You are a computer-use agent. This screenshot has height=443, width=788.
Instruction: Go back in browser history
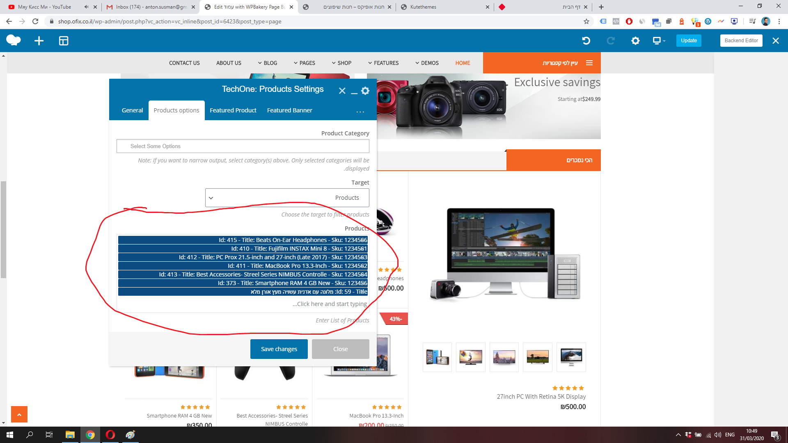[9, 21]
